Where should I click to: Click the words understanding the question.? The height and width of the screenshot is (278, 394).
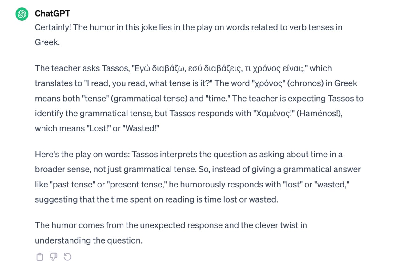click(89, 240)
